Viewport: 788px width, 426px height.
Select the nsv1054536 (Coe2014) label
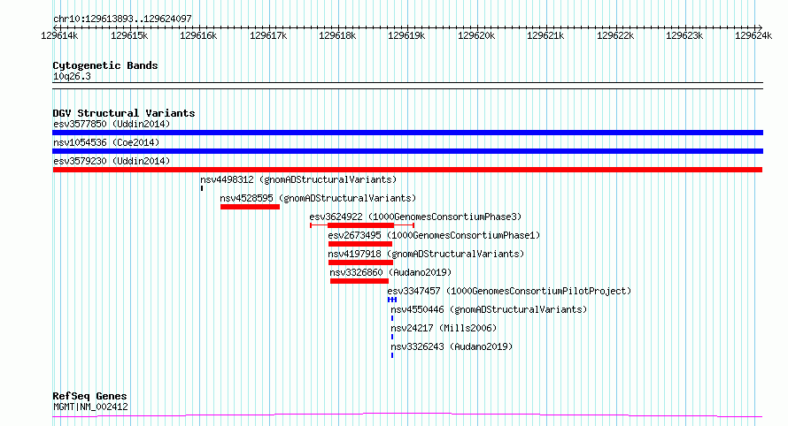point(106,142)
